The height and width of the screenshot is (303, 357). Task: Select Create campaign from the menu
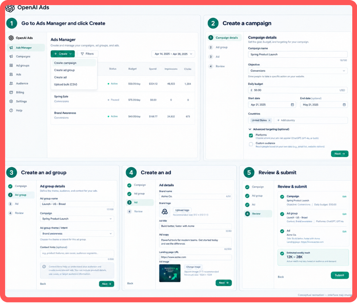point(74,63)
